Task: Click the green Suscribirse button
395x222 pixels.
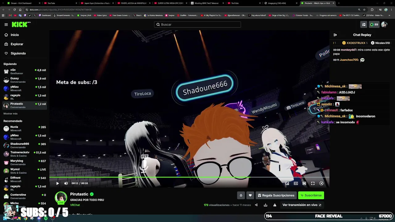Action: tap(311, 195)
